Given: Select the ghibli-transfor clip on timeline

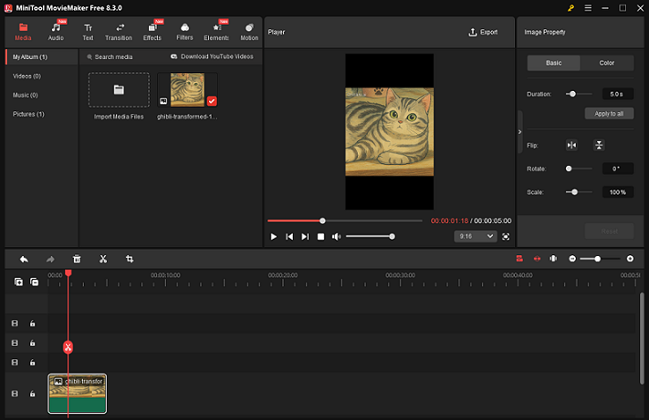Looking at the screenshot, I should (78, 394).
